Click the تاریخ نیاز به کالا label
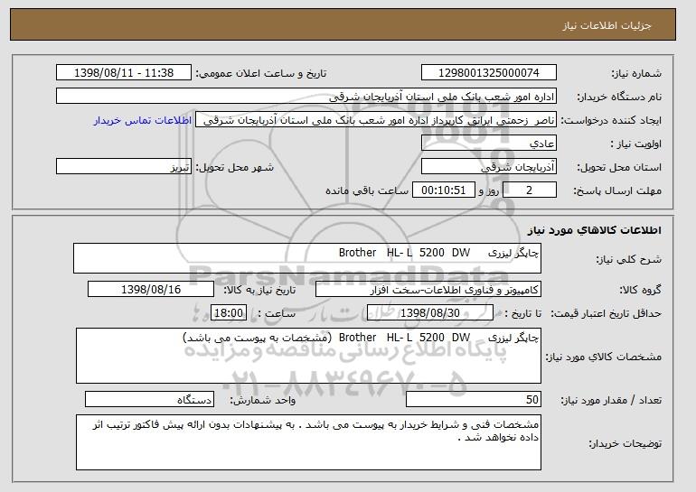 259,290
